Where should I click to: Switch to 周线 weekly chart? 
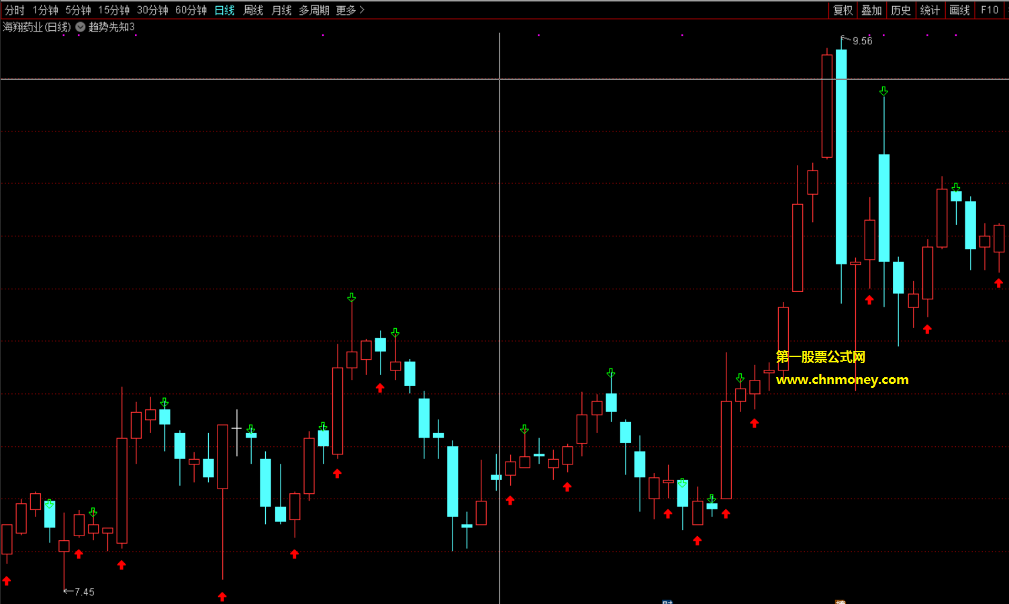tap(253, 10)
